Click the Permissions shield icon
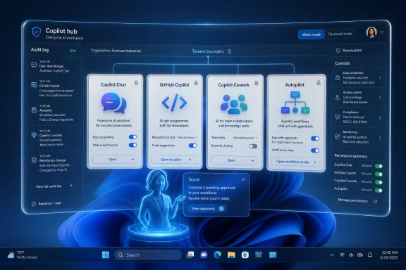Screen dimensions: 406x270 click(338, 51)
